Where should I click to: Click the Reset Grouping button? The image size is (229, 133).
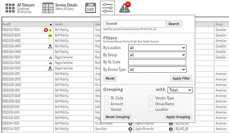(117, 117)
